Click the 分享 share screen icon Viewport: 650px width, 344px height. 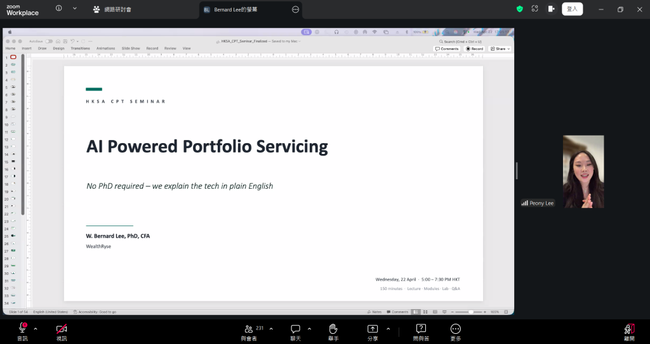[373, 329]
